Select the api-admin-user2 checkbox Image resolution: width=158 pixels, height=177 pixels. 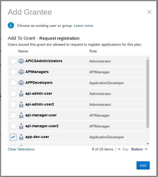point(13,104)
